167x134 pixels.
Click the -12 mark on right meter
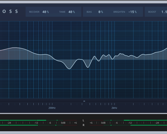[130, 123]
